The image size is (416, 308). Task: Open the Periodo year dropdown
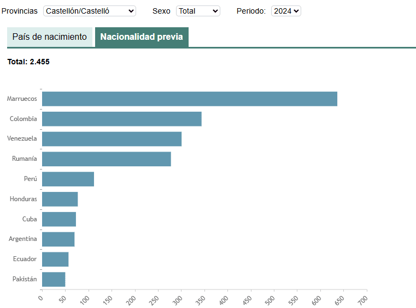286,11
